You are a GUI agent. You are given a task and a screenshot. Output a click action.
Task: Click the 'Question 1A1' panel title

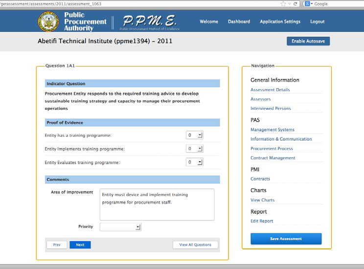(x=60, y=66)
